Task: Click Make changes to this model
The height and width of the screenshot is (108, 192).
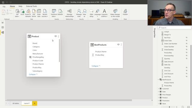Action: click(x=115, y=13)
